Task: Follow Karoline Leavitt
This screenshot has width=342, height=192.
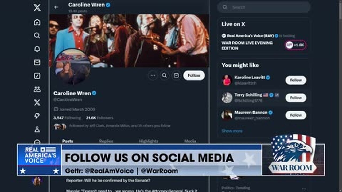Action: pos(296,80)
